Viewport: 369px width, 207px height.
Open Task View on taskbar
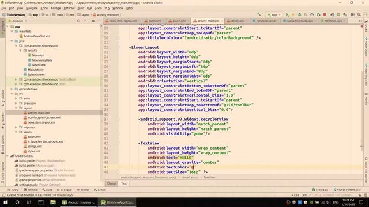(x=29, y=202)
